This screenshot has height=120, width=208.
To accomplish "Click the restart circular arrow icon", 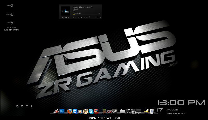I will (x=22, y=106).
